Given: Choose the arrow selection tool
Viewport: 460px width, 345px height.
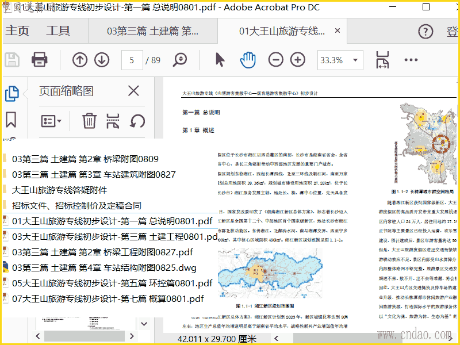Looking at the screenshot, I should pos(220,60).
